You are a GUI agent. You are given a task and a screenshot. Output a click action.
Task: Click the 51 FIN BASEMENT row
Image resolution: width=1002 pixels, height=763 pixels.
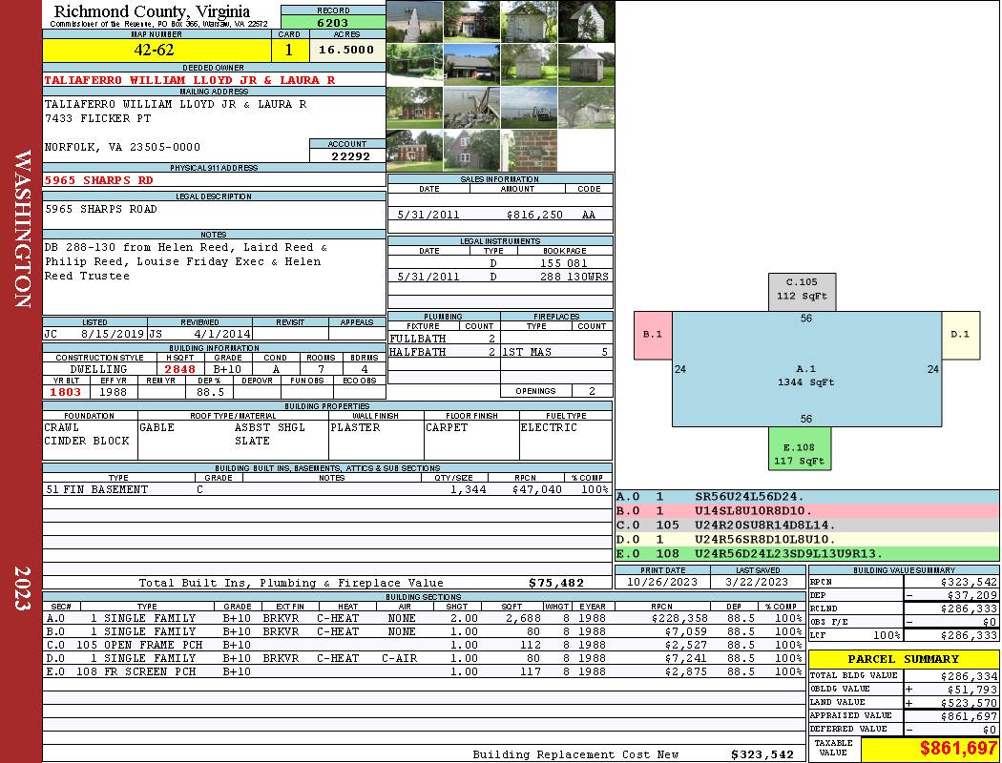coord(327,489)
